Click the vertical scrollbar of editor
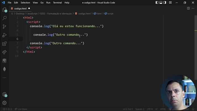The height and width of the screenshot is (111, 197). pos(196,48)
